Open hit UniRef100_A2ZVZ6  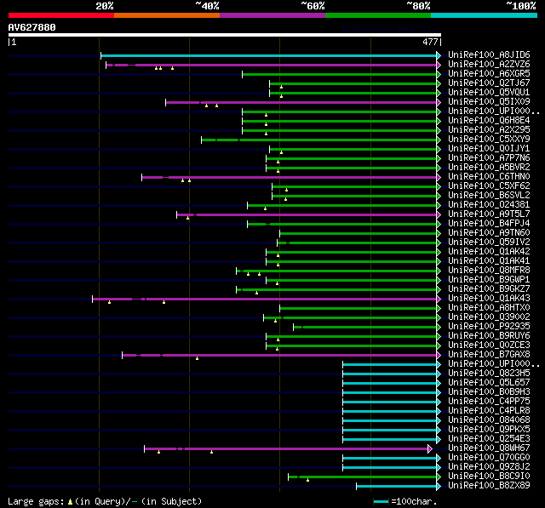[489, 64]
